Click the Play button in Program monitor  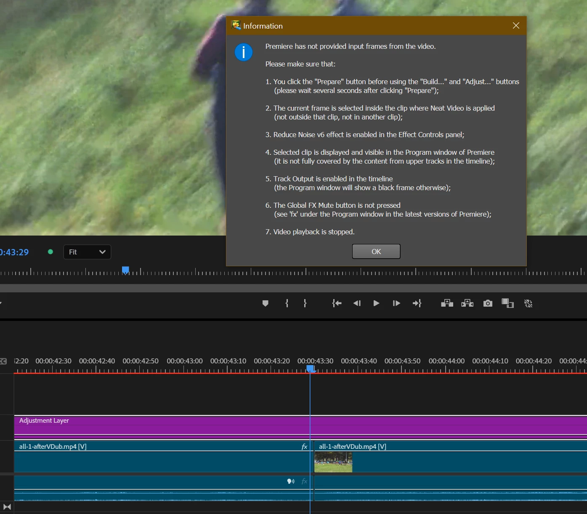tap(376, 303)
